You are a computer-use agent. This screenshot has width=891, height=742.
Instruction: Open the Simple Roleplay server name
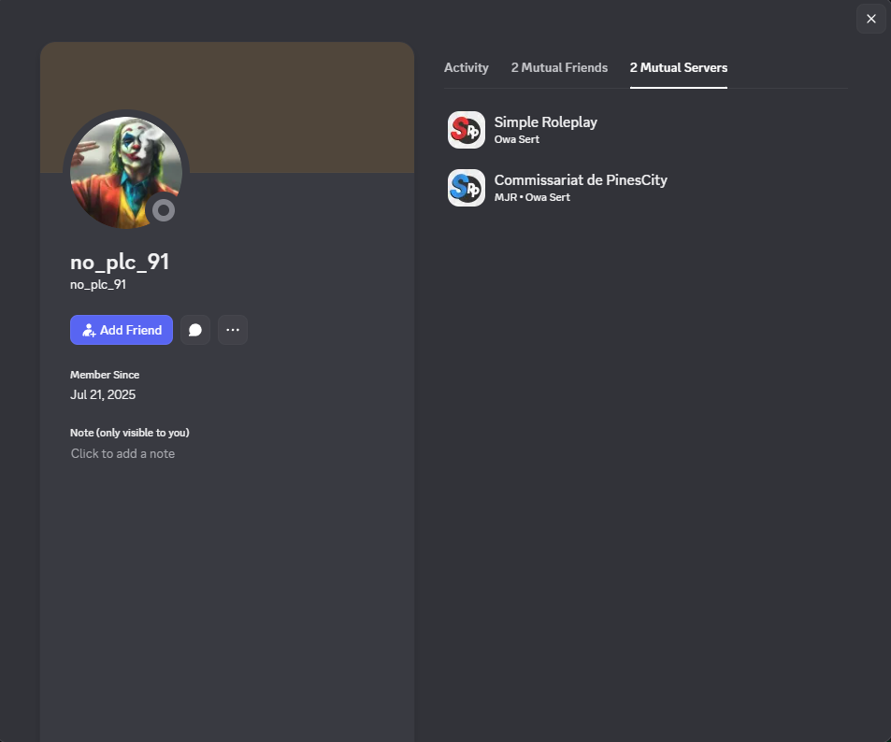(x=545, y=121)
